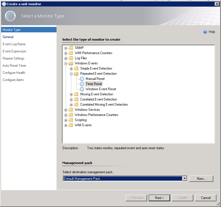The width and height of the screenshot is (221, 207).
Task: Click the Windows Events open folder icon
Action: pos(71,63)
